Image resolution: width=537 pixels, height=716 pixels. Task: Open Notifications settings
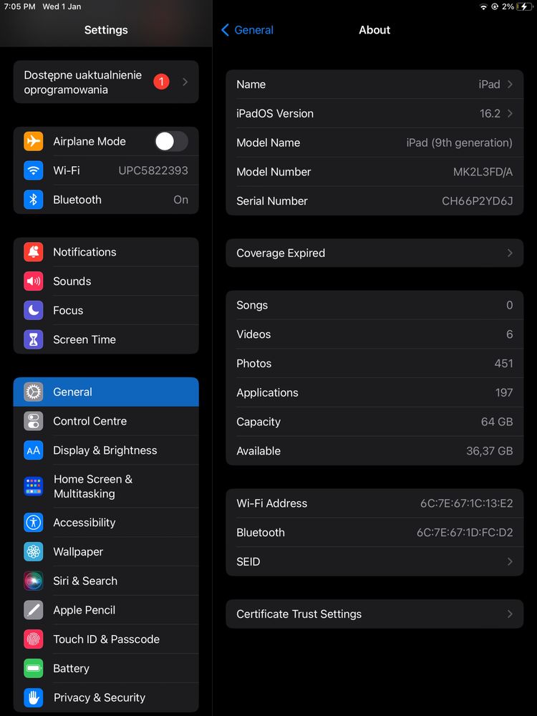coord(106,251)
